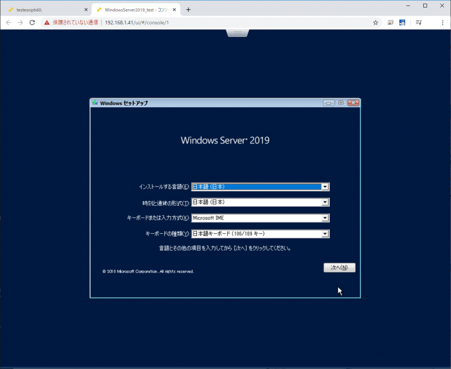This screenshot has height=369, width=451.
Task: Open a new browser tab
Action: click(188, 10)
